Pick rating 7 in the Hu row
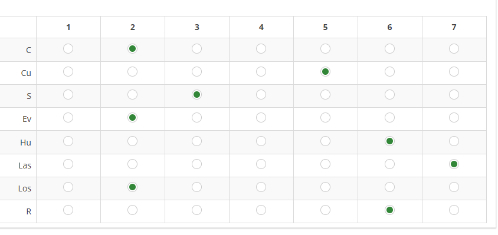The image size is (498, 235). [454, 141]
